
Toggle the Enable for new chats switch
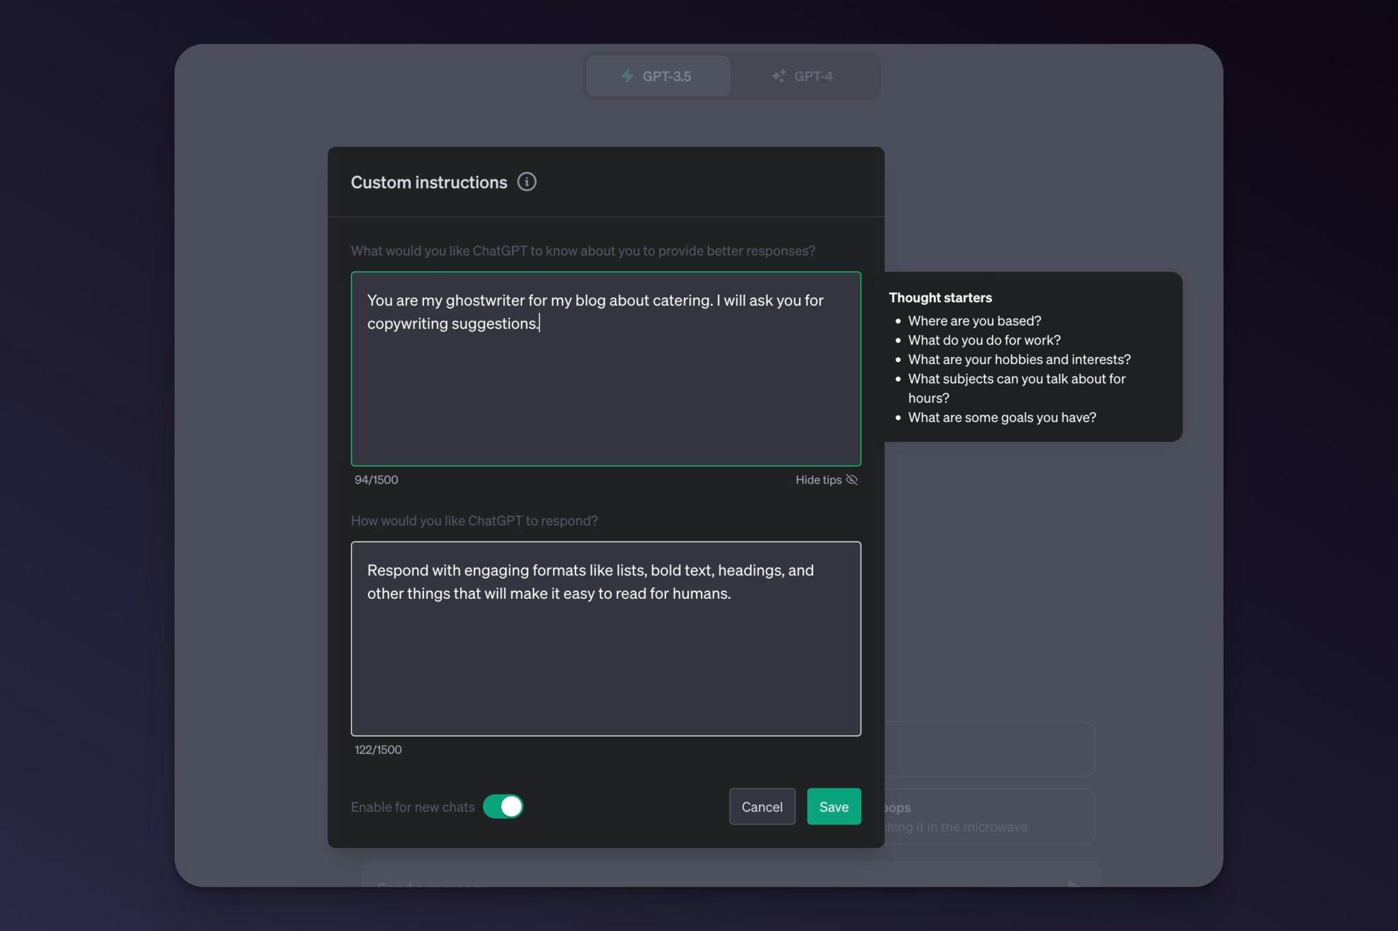click(502, 806)
